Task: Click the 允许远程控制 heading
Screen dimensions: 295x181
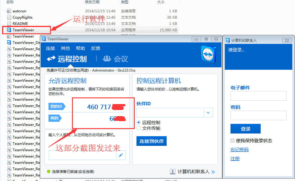Action: 67,81
